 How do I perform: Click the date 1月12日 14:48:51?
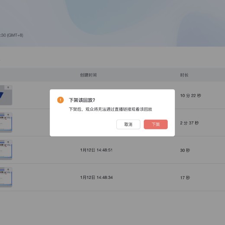pos(96,150)
